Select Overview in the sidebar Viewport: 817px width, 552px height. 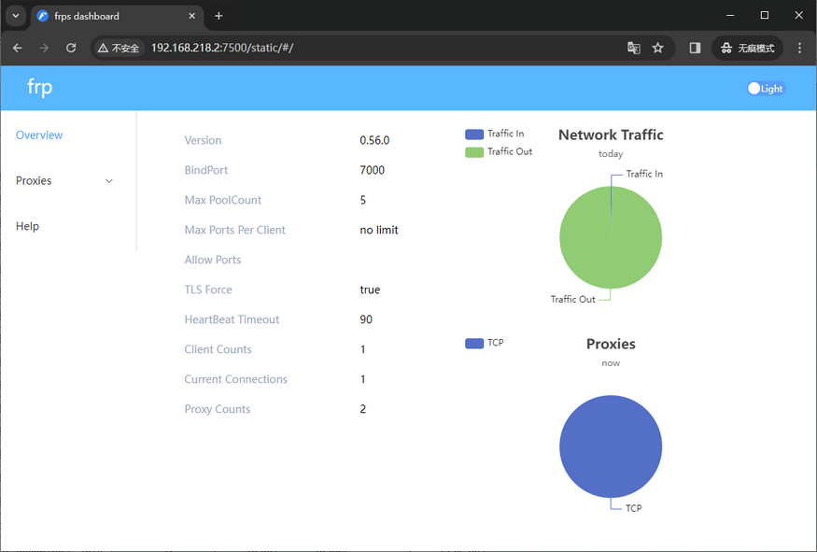[x=39, y=135]
